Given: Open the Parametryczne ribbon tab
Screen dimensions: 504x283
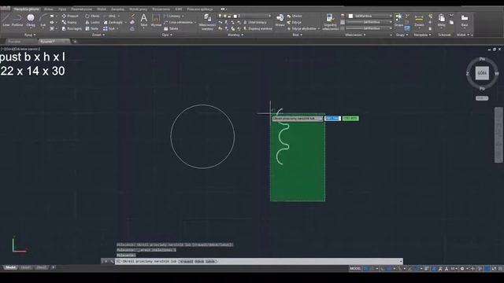Looking at the screenshot, I should point(82,9).
